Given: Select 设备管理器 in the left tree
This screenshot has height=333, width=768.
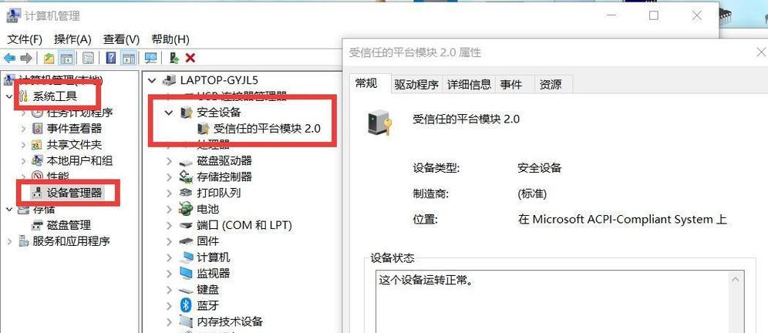Looking at the screenshot, I should [x=75, y=193].
